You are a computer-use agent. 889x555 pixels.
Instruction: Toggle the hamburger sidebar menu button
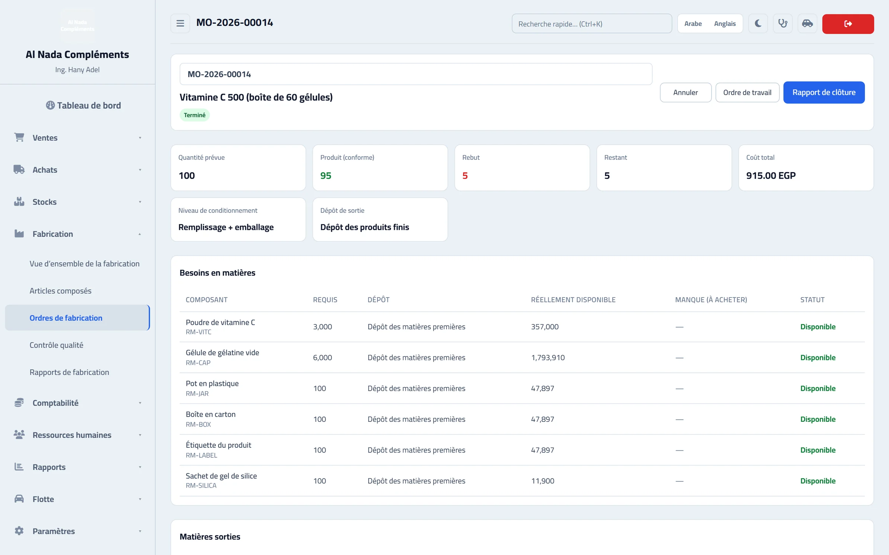pos(180,24)
